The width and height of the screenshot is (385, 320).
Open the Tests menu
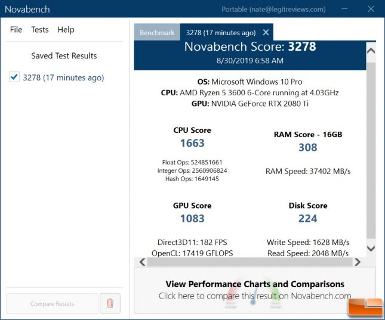click(x=40, y=30)
